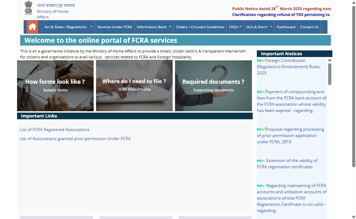Expand the FAQ's dropdown arrow
This screenshot has height=219, width=356.
pyautogui.click(x=240, y=26)
